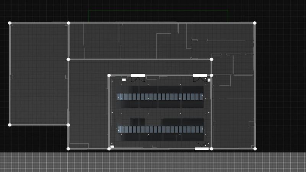Image resolution: width=306 pixels, height=172 pixels.
Task: Select the bottom-left vertex of the left room
Action: pos(10,125)
